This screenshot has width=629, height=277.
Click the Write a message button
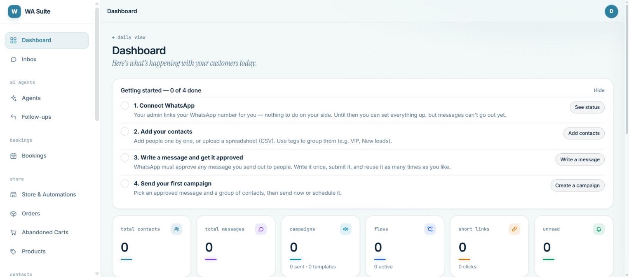coord(580,159)
